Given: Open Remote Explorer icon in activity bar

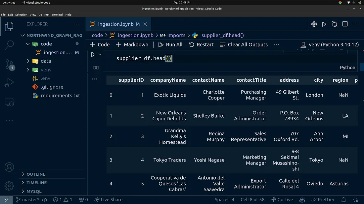Looking at the screenshot, I should pyautogui.click(x=9, y=102).
